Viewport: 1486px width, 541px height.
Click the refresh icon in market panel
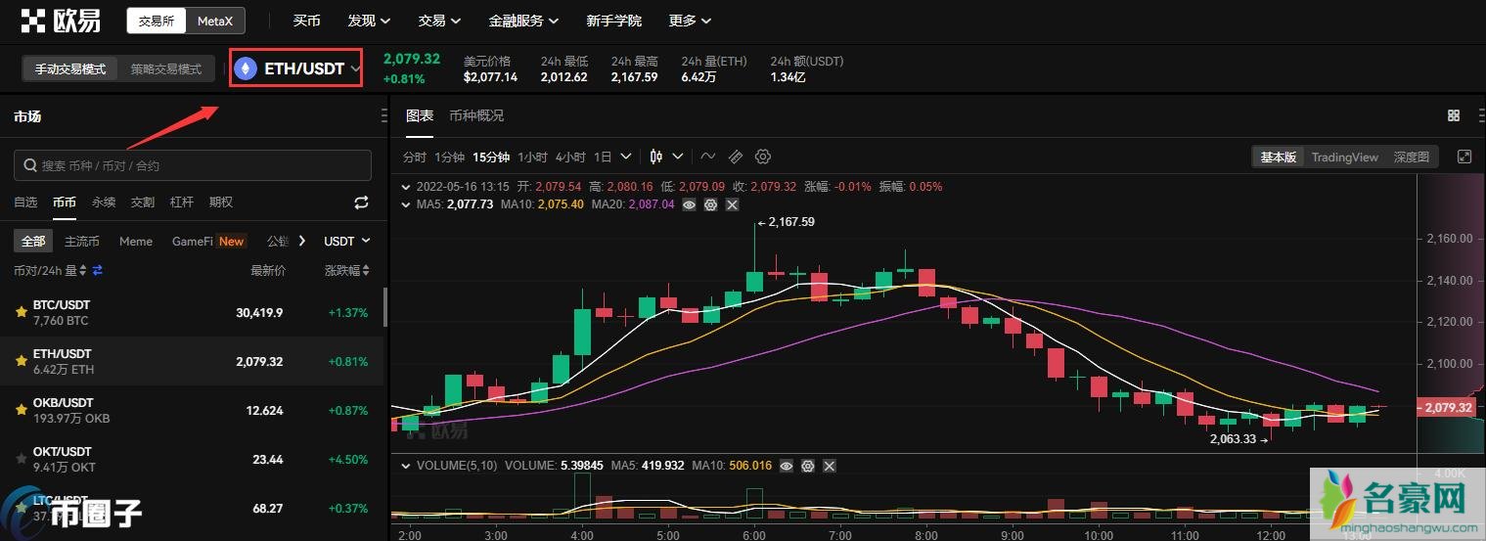tap(361, 203)
